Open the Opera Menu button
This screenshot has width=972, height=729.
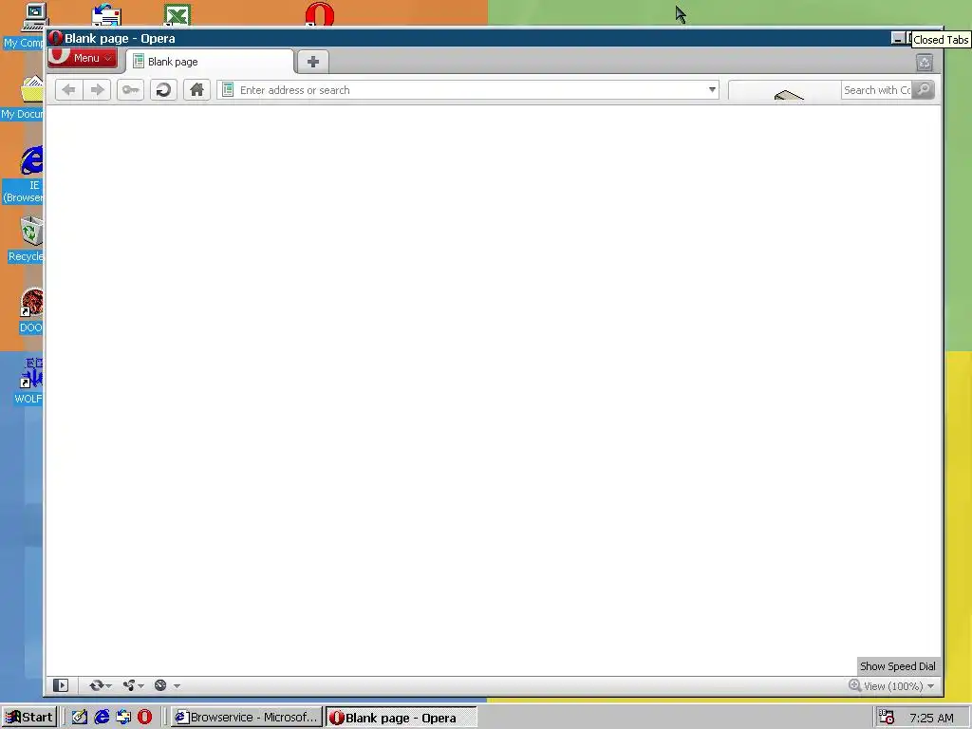pos(83,58)
